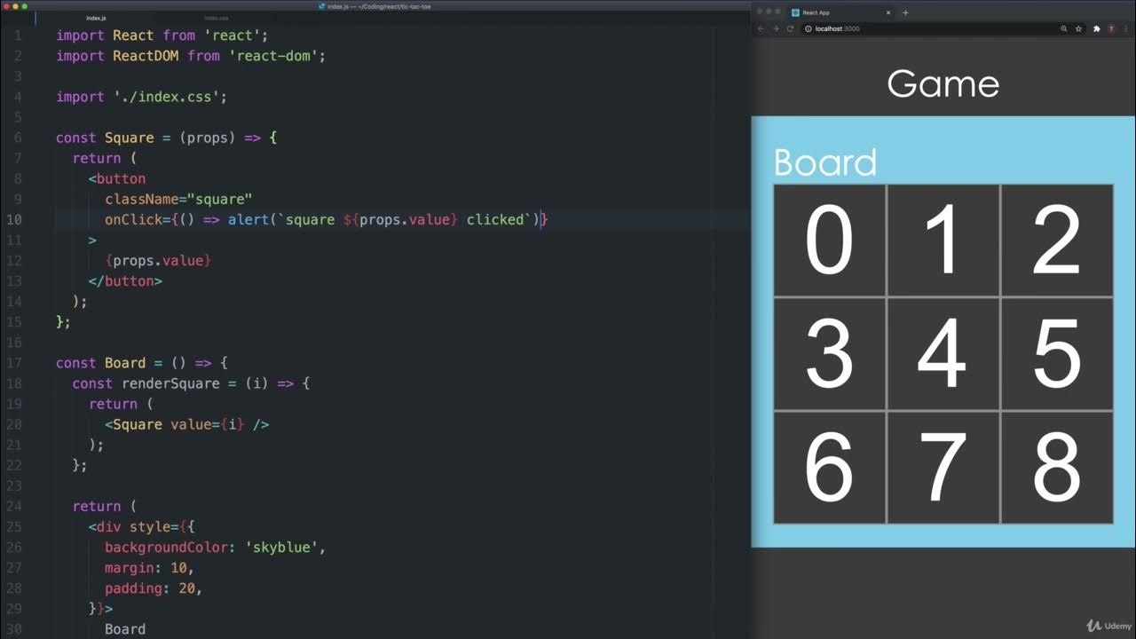The height and width of the screenshot is (639, 1136).
Task: Click the browser back arrow
Action: pos(761,28)
